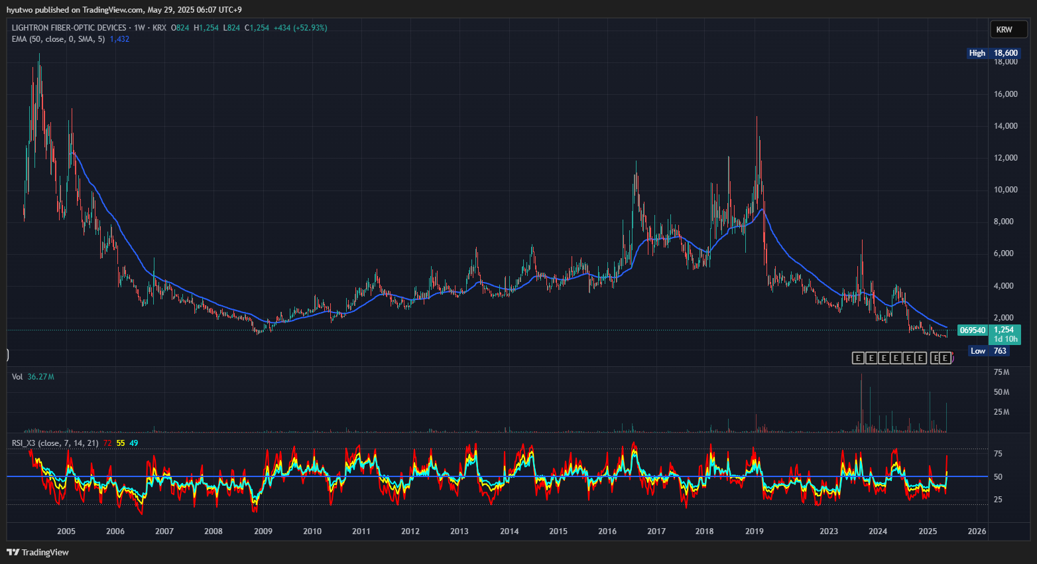Viewport: 1037px width, 564px height.
Task: Click the 4,000 price axis label
Action: [x=1004, y=286]
